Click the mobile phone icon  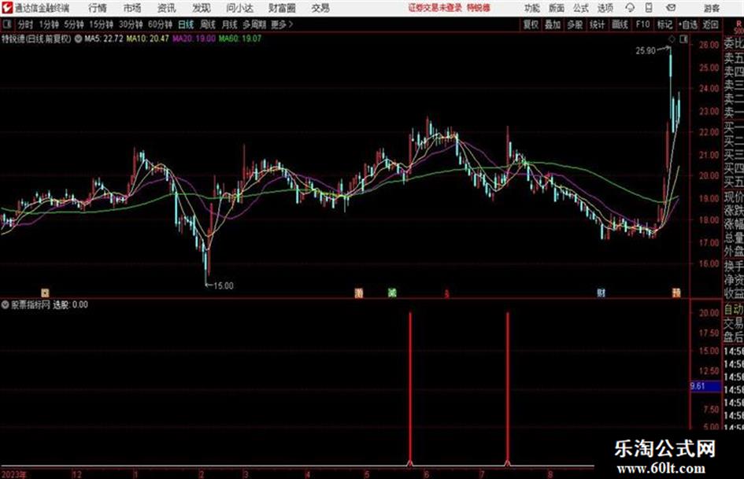pos(649,8)
